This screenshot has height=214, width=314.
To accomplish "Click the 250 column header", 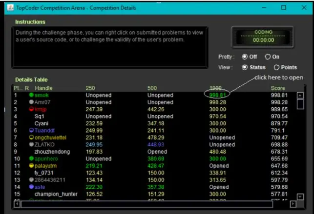I will pyautogui.click(x=90, y=88).
